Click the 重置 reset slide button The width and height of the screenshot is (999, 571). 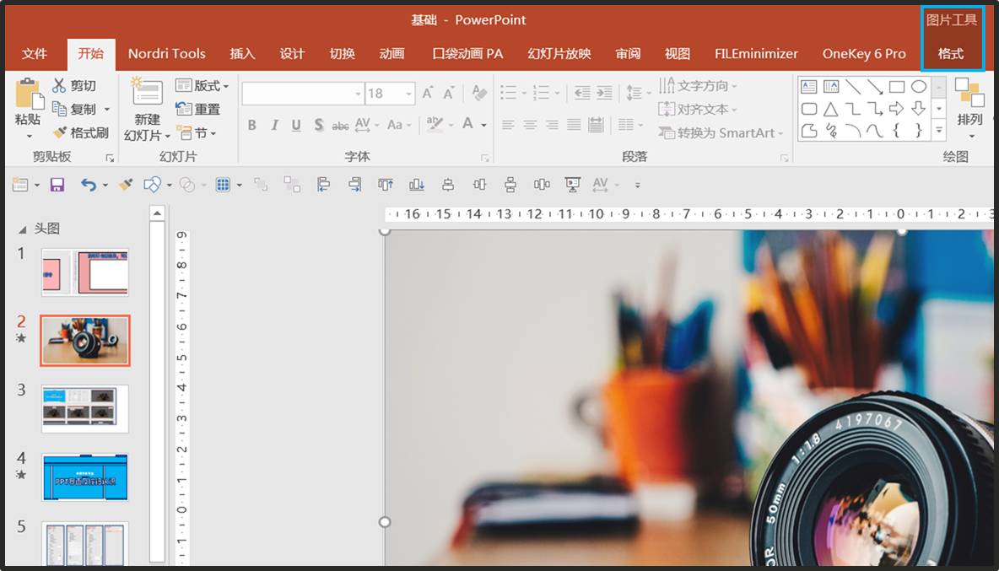point(198,109)
